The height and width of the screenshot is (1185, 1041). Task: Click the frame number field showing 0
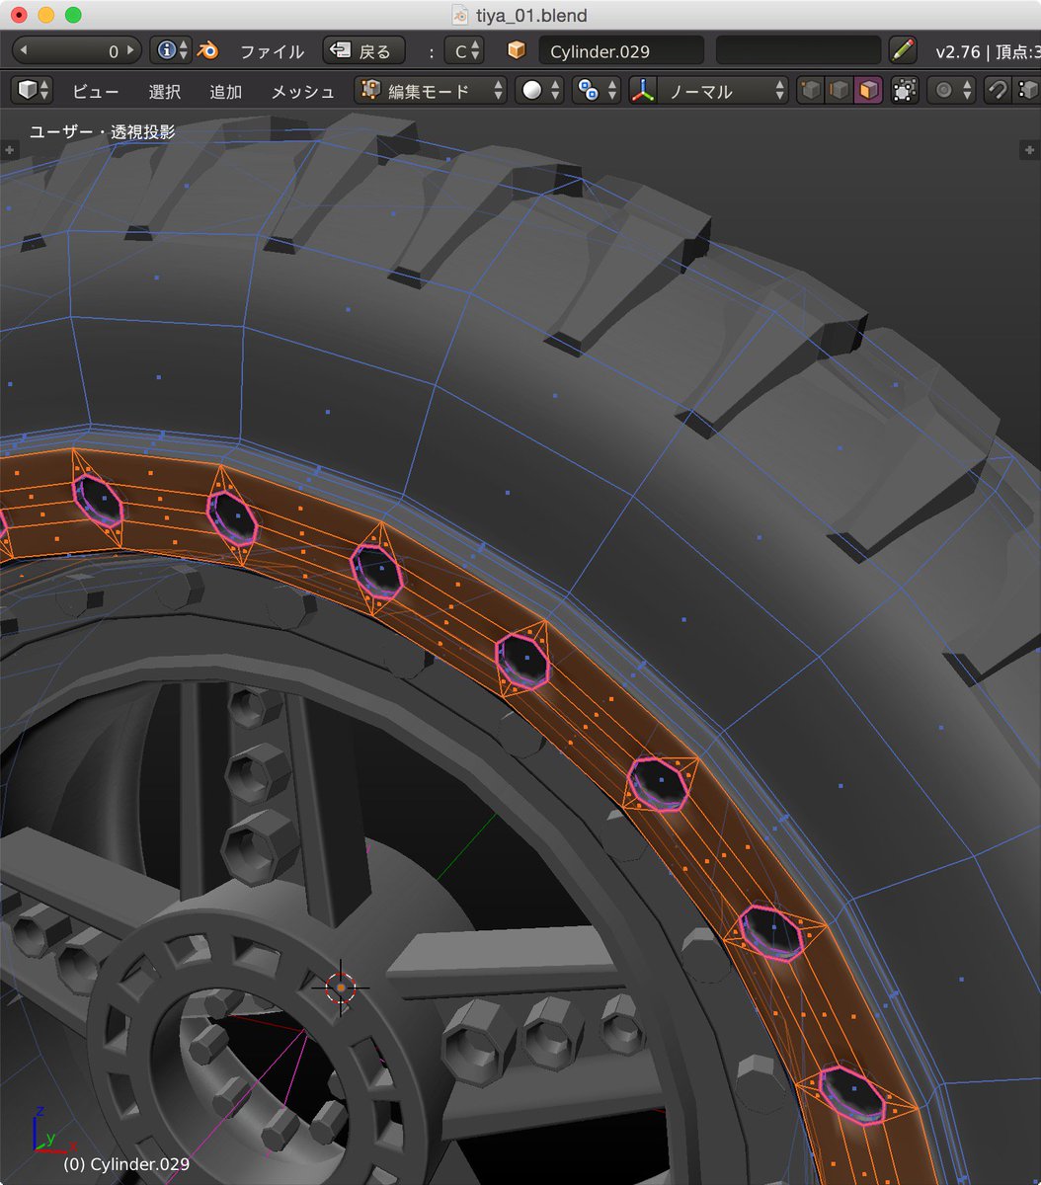point(77,50)
